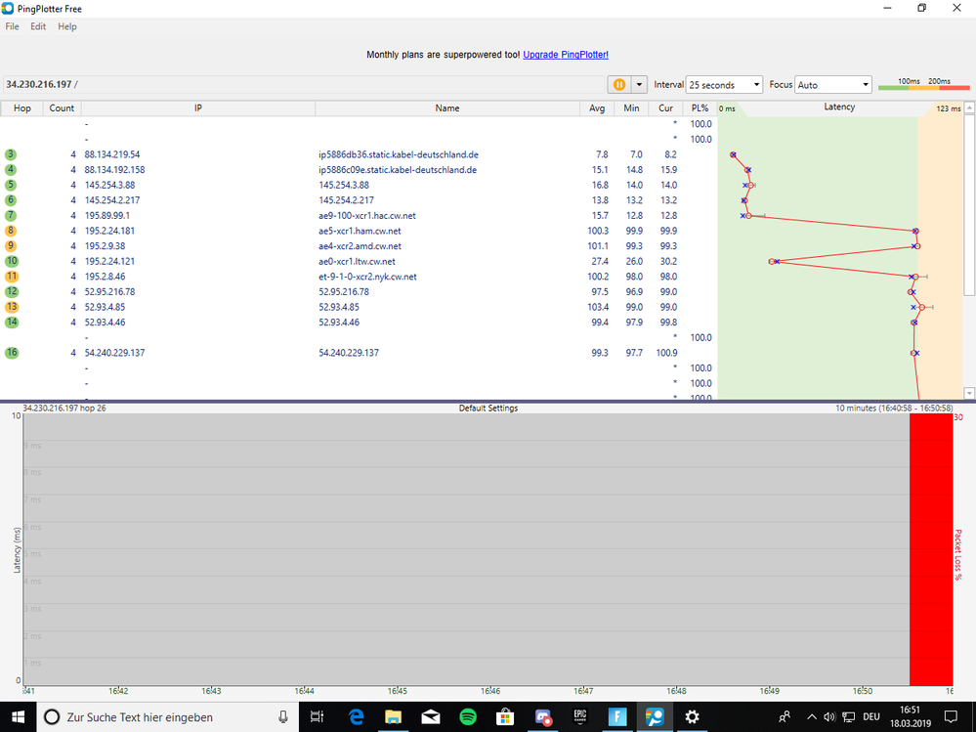This screenshot has width=976, height=732.
Task: Sort by the Count column header
Action: [x=62, y=108]
